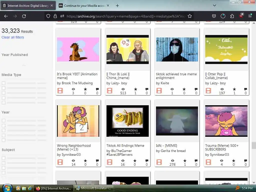Click by Kwite author text
Viewport: 256px width, 192px height.
click(x=162, y=83)
